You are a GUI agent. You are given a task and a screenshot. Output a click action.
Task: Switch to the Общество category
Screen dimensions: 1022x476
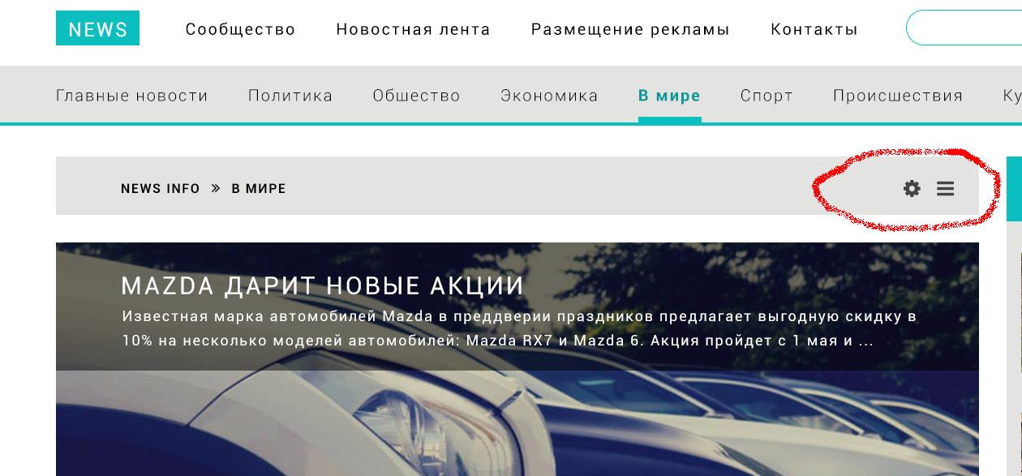pyautogui.click(x=416, y=96)
